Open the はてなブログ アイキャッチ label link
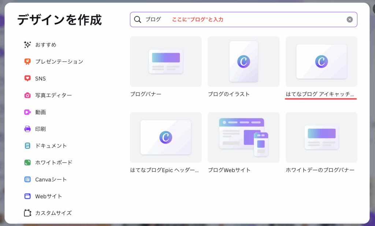Viewport: 375px width, 226px height. click(x=320, y=94)
